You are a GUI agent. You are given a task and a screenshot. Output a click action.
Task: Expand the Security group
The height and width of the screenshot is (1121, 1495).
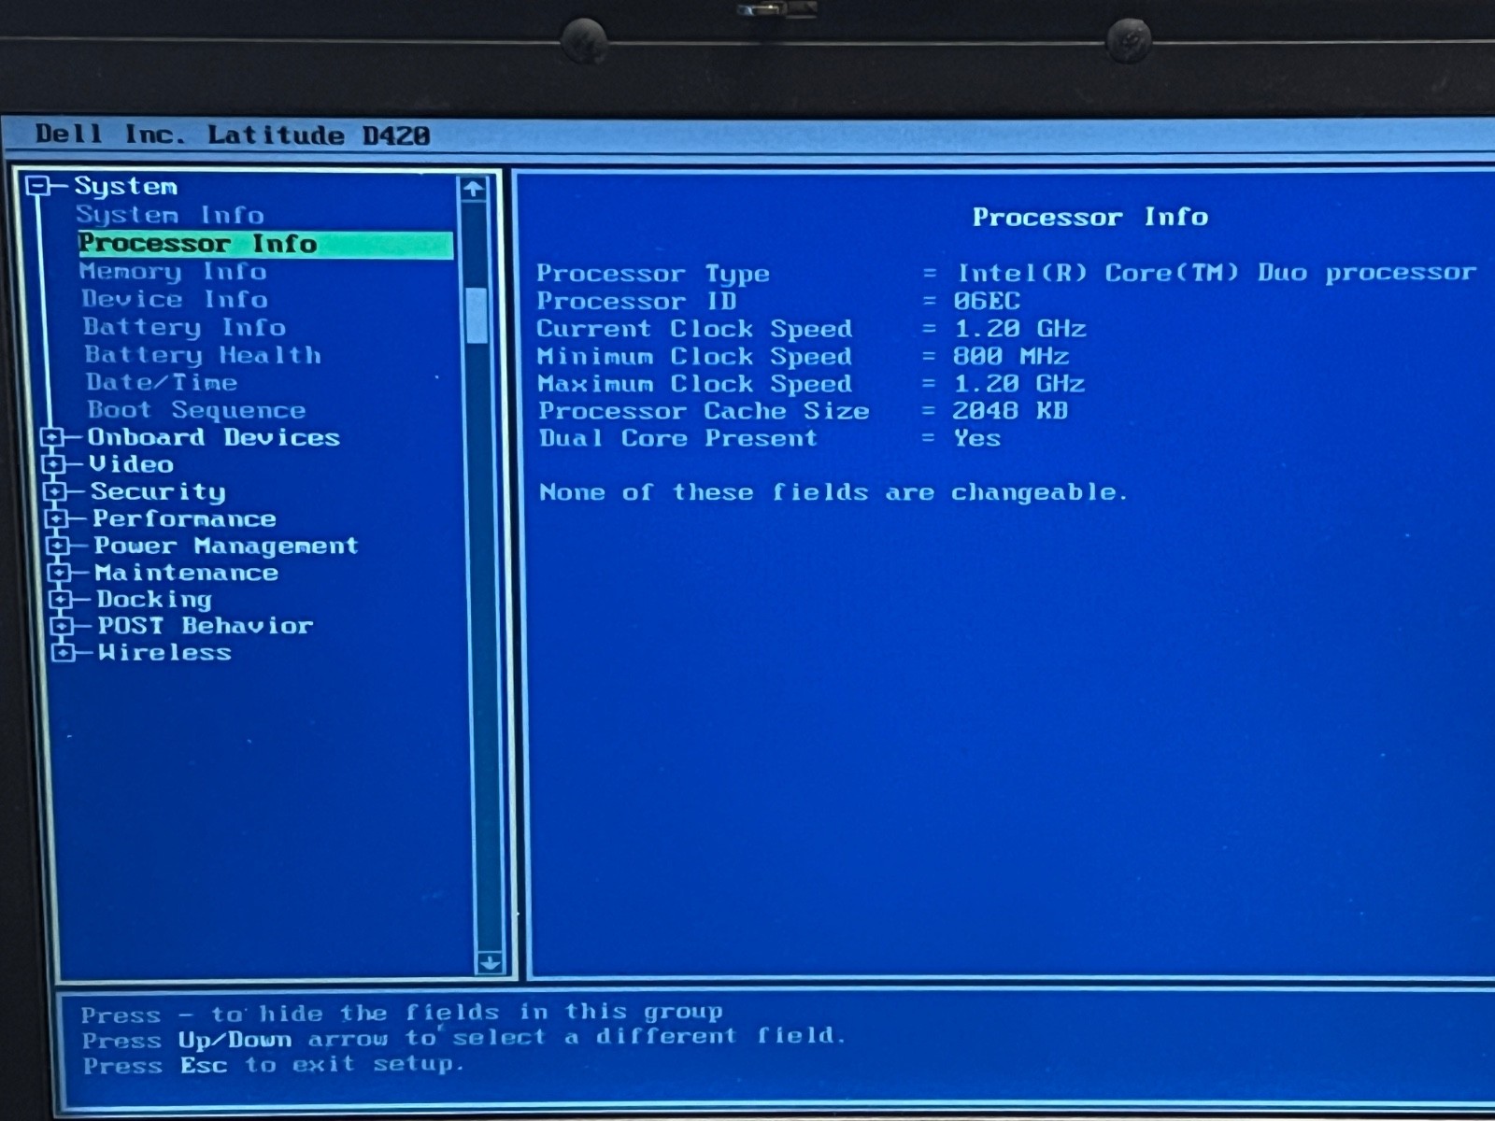[x=55, y=491]
